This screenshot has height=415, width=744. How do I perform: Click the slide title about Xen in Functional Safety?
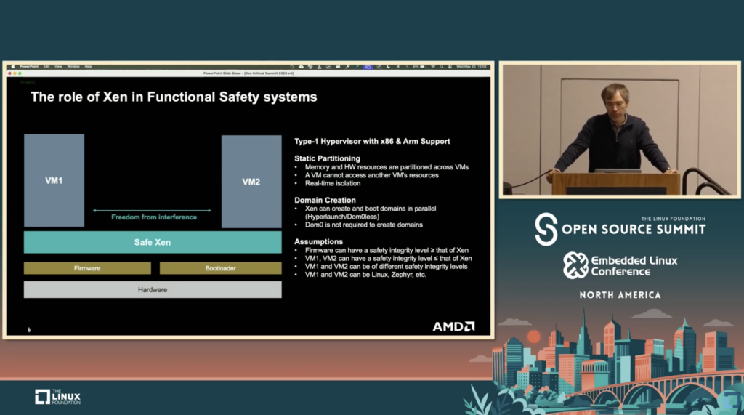[174, 97]
